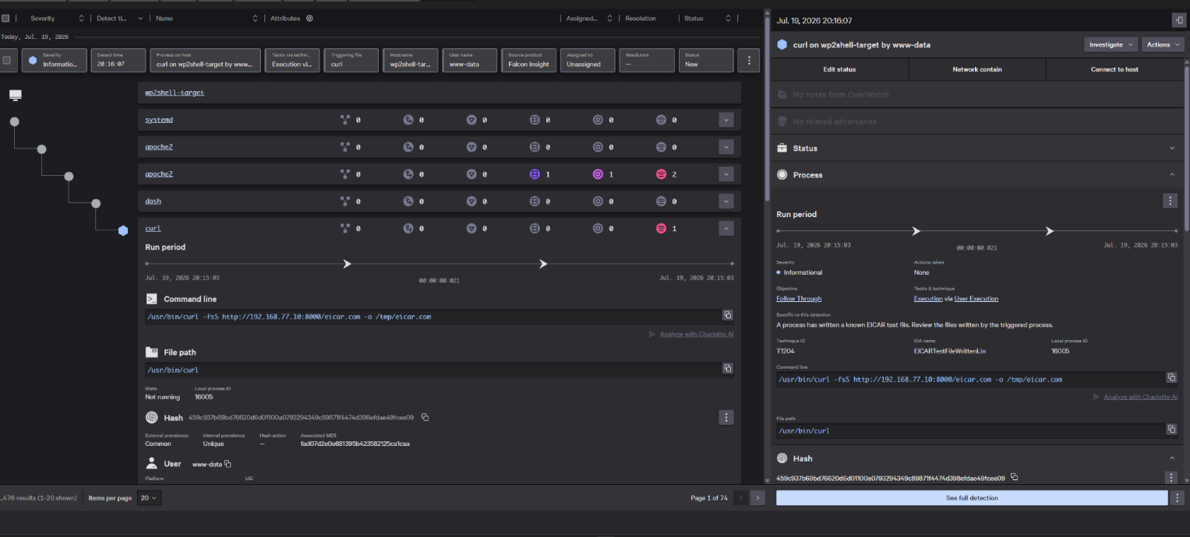This screenshot has width=1190, height=537.
Task: Select the Connect to host tab
Action: click(1114, 69)
